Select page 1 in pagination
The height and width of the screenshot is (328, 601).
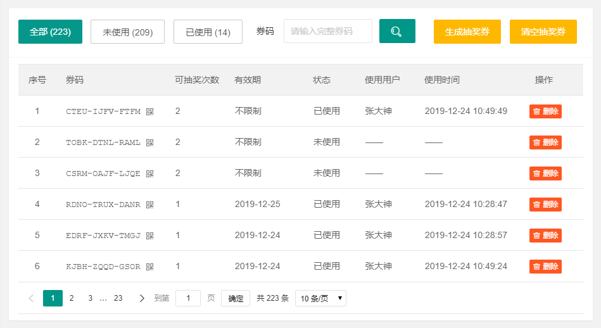53,298
